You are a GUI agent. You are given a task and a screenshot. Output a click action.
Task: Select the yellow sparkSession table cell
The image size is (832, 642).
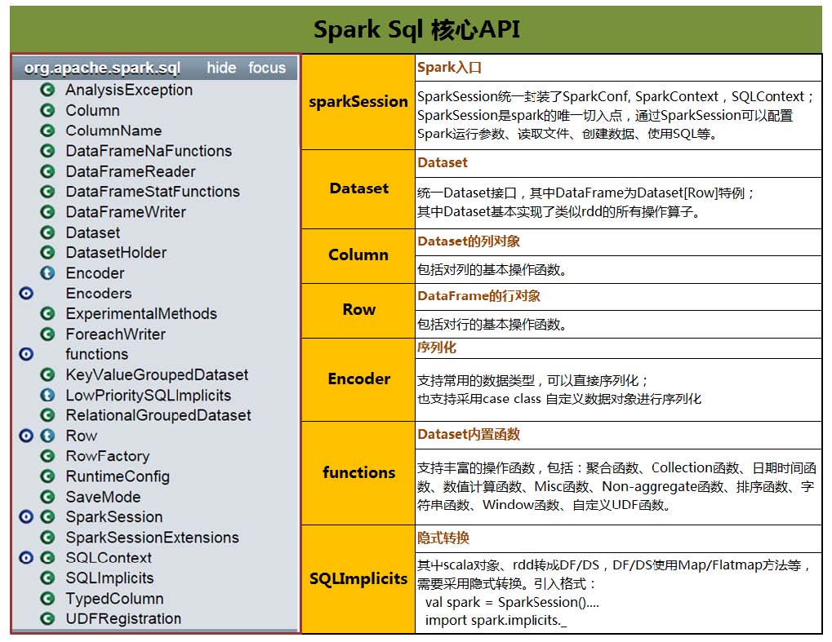click(358, 101)
